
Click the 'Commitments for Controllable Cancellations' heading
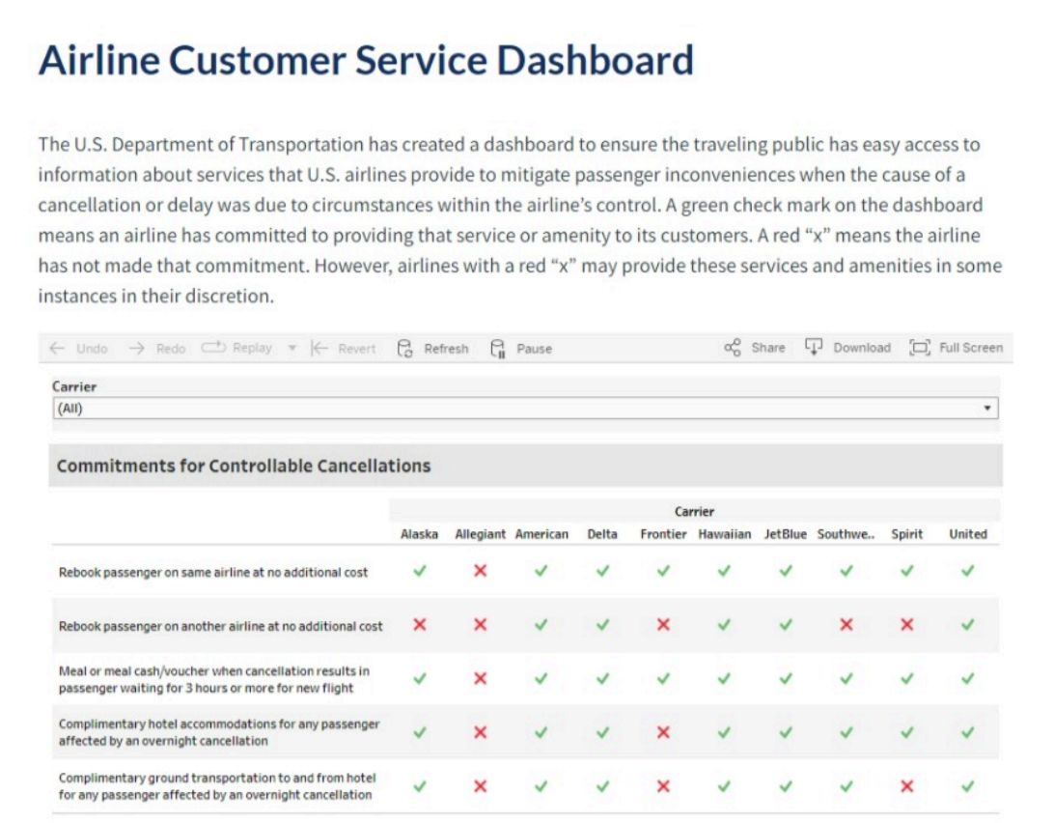pos(243,466)
